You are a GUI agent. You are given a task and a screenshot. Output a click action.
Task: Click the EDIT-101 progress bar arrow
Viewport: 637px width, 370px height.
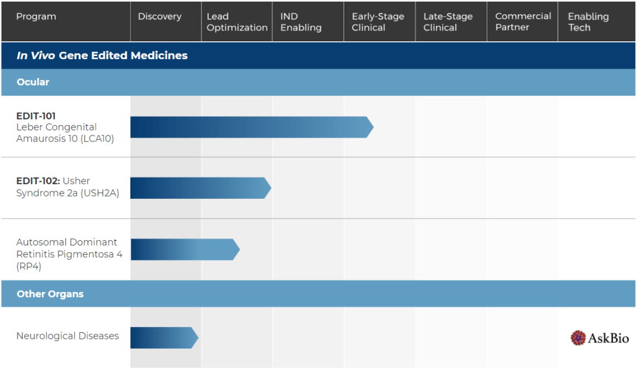(251, 127)
